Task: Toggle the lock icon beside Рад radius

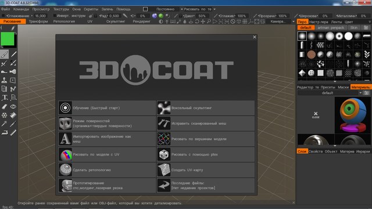Action: 95,16
